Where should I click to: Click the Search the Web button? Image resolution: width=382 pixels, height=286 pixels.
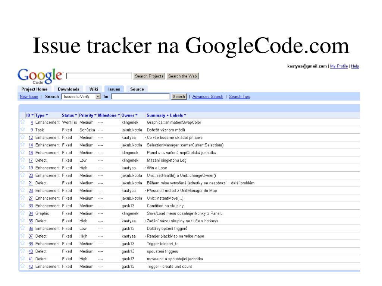tap(182, 76)
